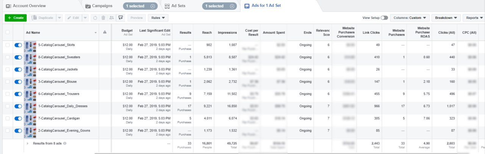Click the green Create button
485x154 pixels.
point(16,18)
